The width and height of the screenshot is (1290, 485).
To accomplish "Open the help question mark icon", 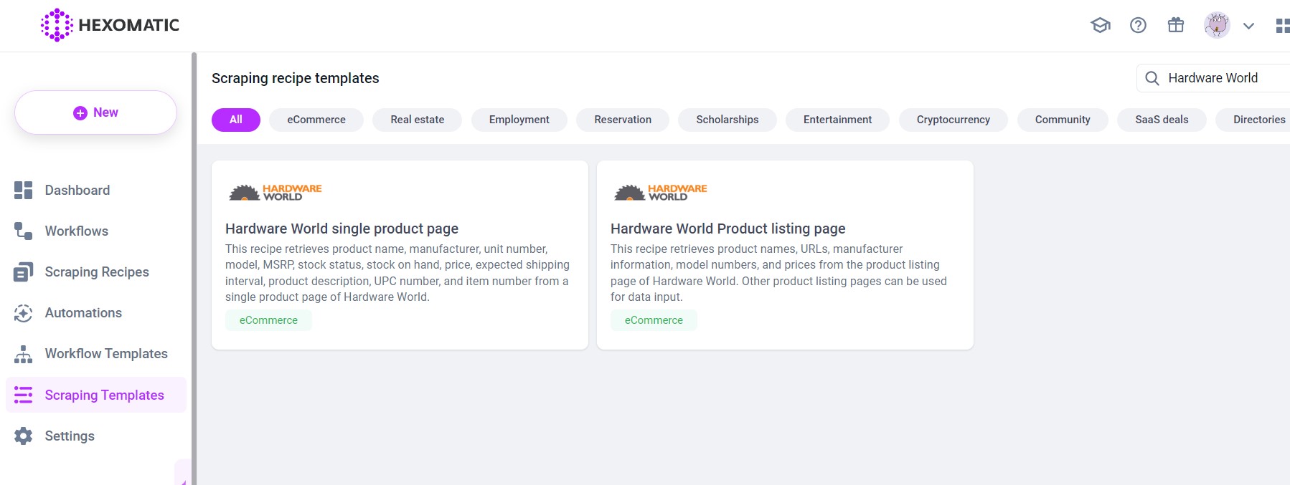I will pos(1138,26).
